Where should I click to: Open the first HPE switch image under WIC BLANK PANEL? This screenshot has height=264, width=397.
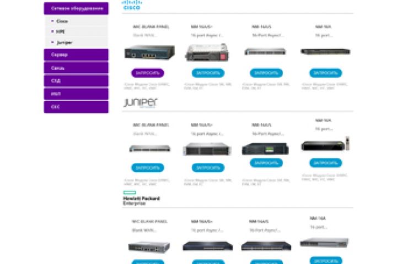pyautogui.click(x=149, y=247)
